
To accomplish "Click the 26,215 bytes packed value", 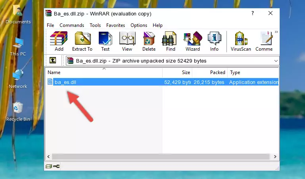I will [x=209, y=82].
